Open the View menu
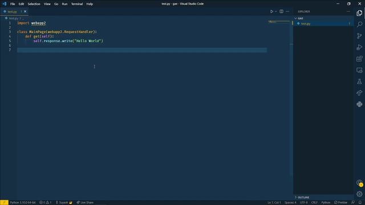This screenshot has height=205, width=365. (x=47, y=4)
